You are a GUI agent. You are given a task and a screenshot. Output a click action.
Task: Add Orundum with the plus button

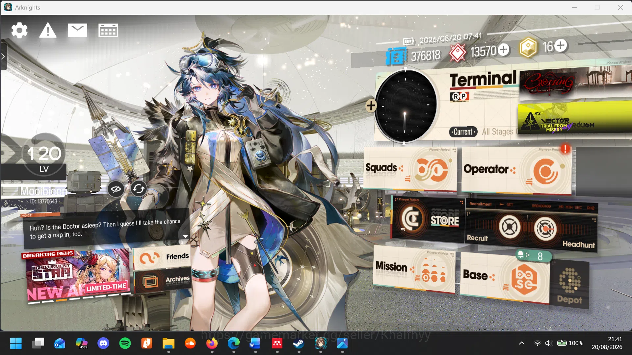(503, 50)
